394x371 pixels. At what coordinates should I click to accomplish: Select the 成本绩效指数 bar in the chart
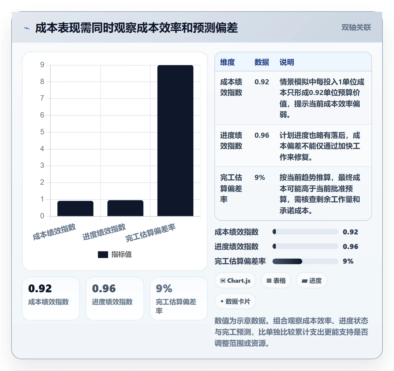(75, 208)
